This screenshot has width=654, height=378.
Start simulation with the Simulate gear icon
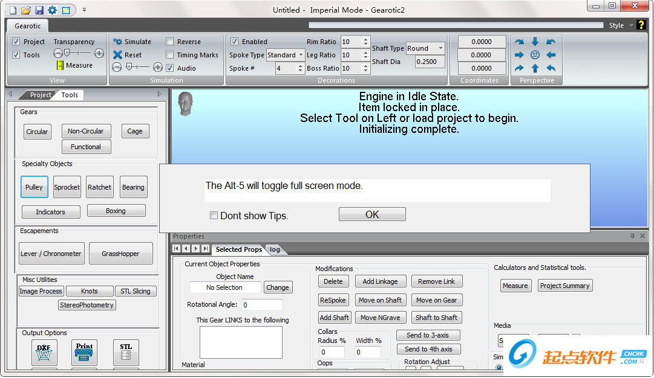117,42
